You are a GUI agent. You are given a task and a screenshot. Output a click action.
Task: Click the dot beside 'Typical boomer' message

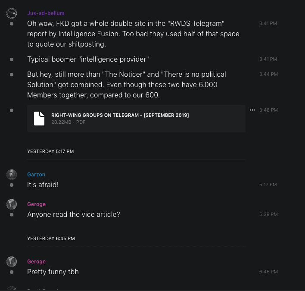[12, 59]
